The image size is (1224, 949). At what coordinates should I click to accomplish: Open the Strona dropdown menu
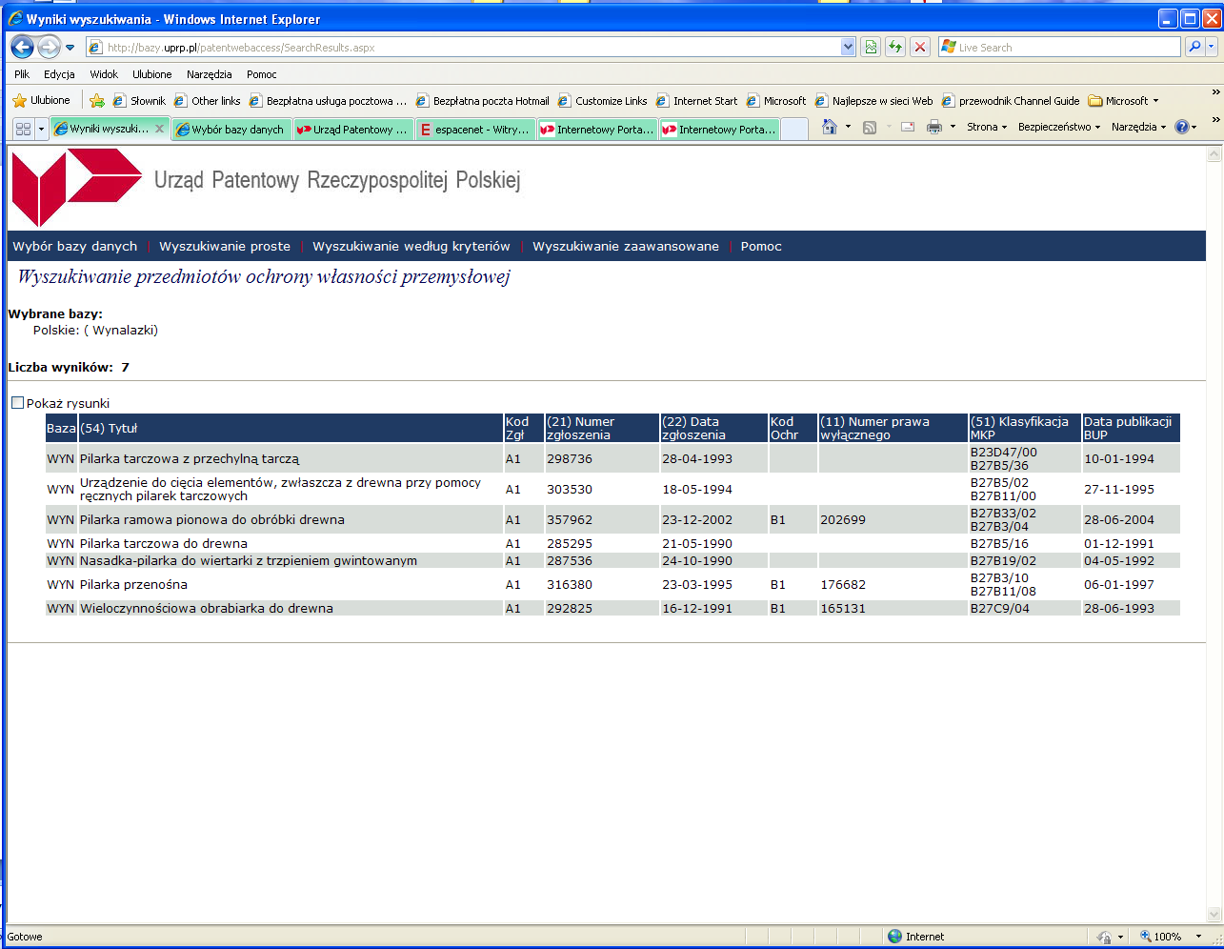[987, 127]
